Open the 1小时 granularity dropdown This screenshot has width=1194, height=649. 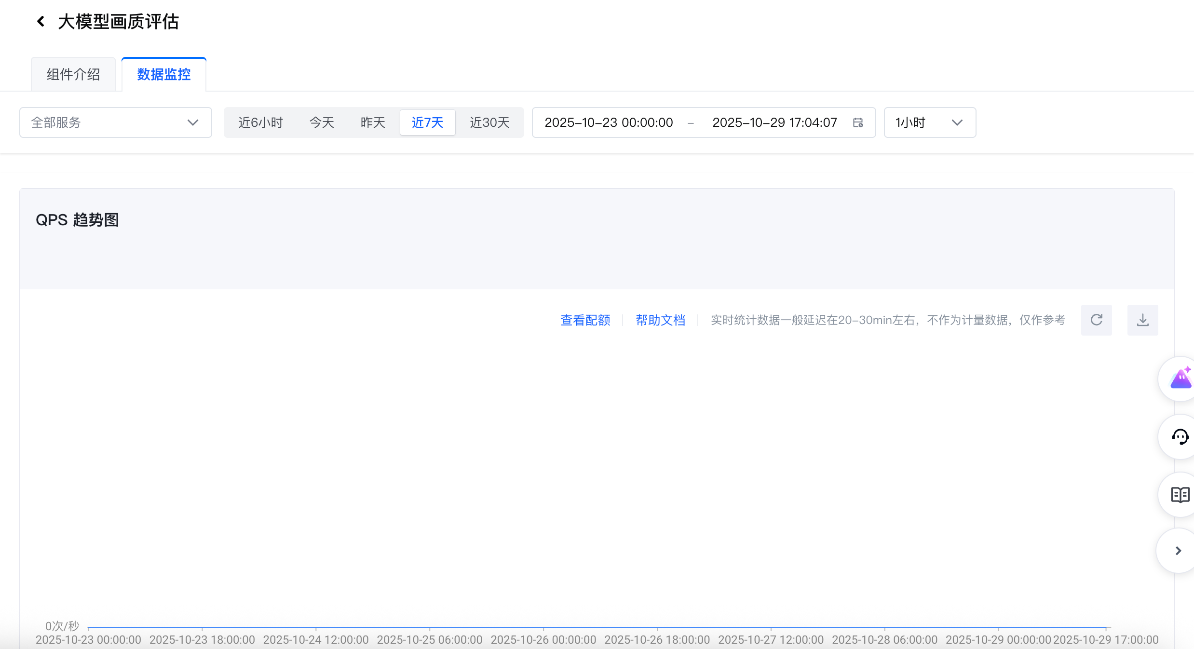coord(929,122)
